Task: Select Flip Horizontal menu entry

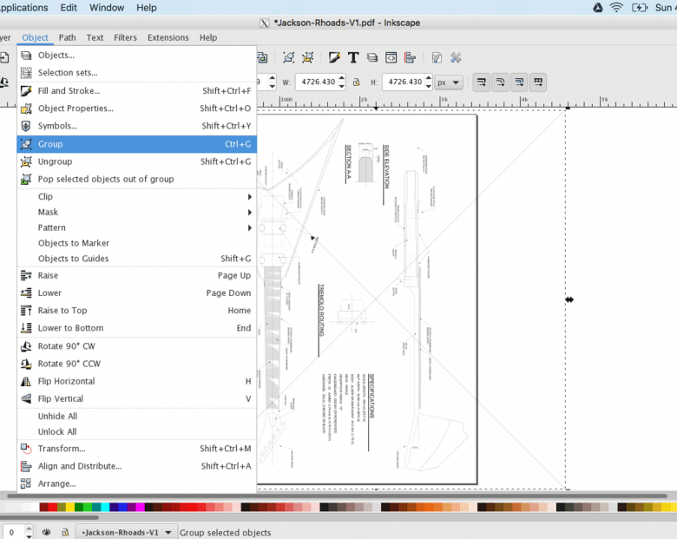Action: 66,381
